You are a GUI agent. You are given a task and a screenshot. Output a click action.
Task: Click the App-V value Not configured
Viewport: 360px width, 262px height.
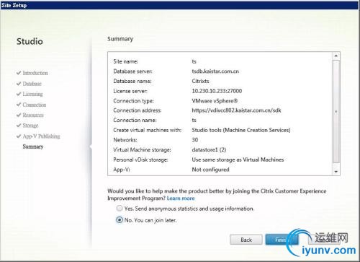[210, 170]
